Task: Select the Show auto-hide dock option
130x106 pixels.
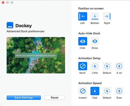Action: [x=95, y=41]
